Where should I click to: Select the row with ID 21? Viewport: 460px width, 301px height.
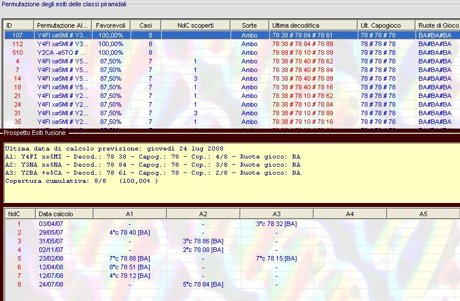click(x=232, y=96)
